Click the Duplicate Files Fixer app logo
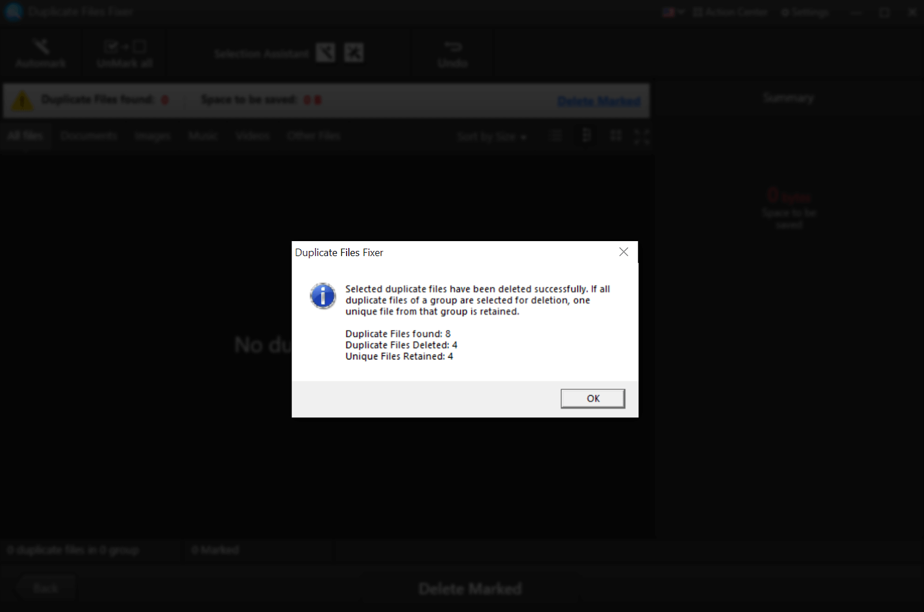Screen dimensions: 924x612 [13, 12]
